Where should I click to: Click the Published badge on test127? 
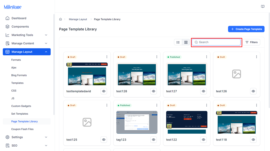(x=174, y=57)
